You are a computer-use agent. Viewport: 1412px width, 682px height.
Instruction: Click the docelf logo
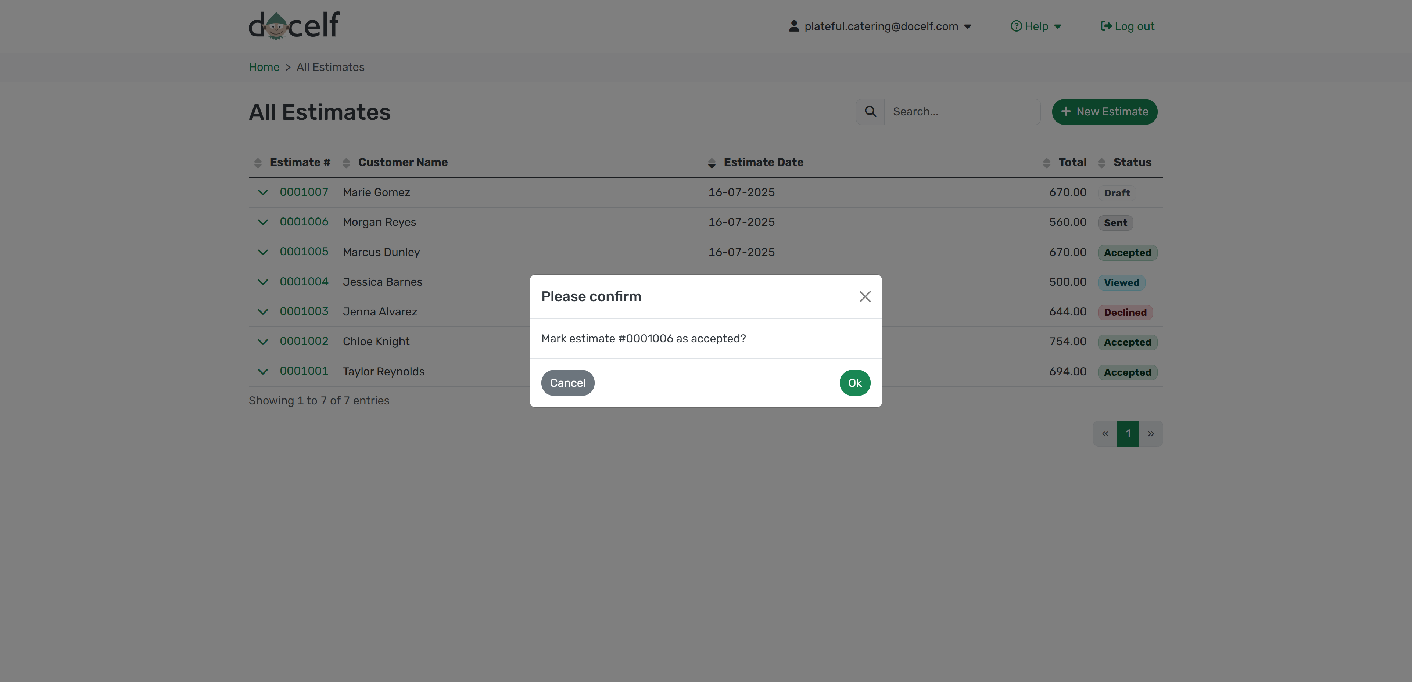pos(294,26)
